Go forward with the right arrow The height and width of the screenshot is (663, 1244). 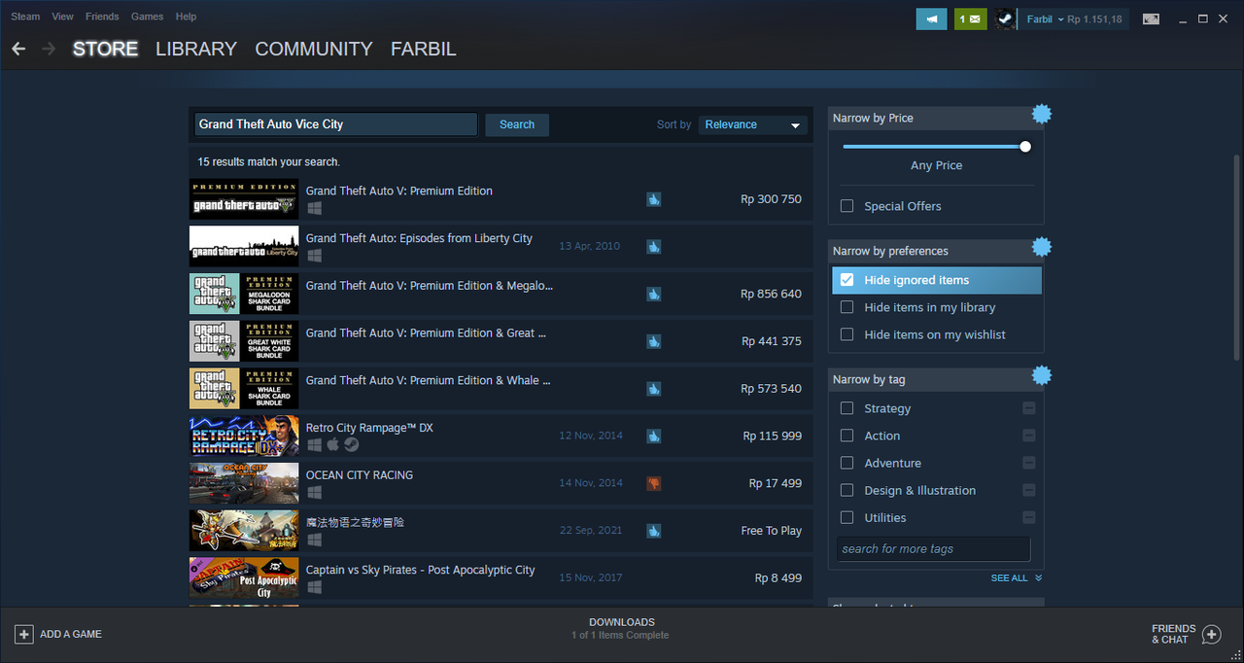tap(49, 49)
